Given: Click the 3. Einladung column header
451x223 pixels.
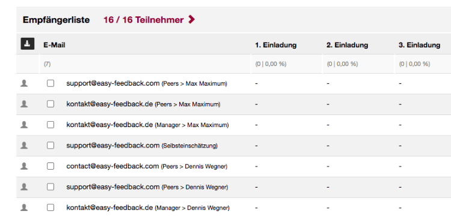Looking at the screenshot, I should pos(419,45).
